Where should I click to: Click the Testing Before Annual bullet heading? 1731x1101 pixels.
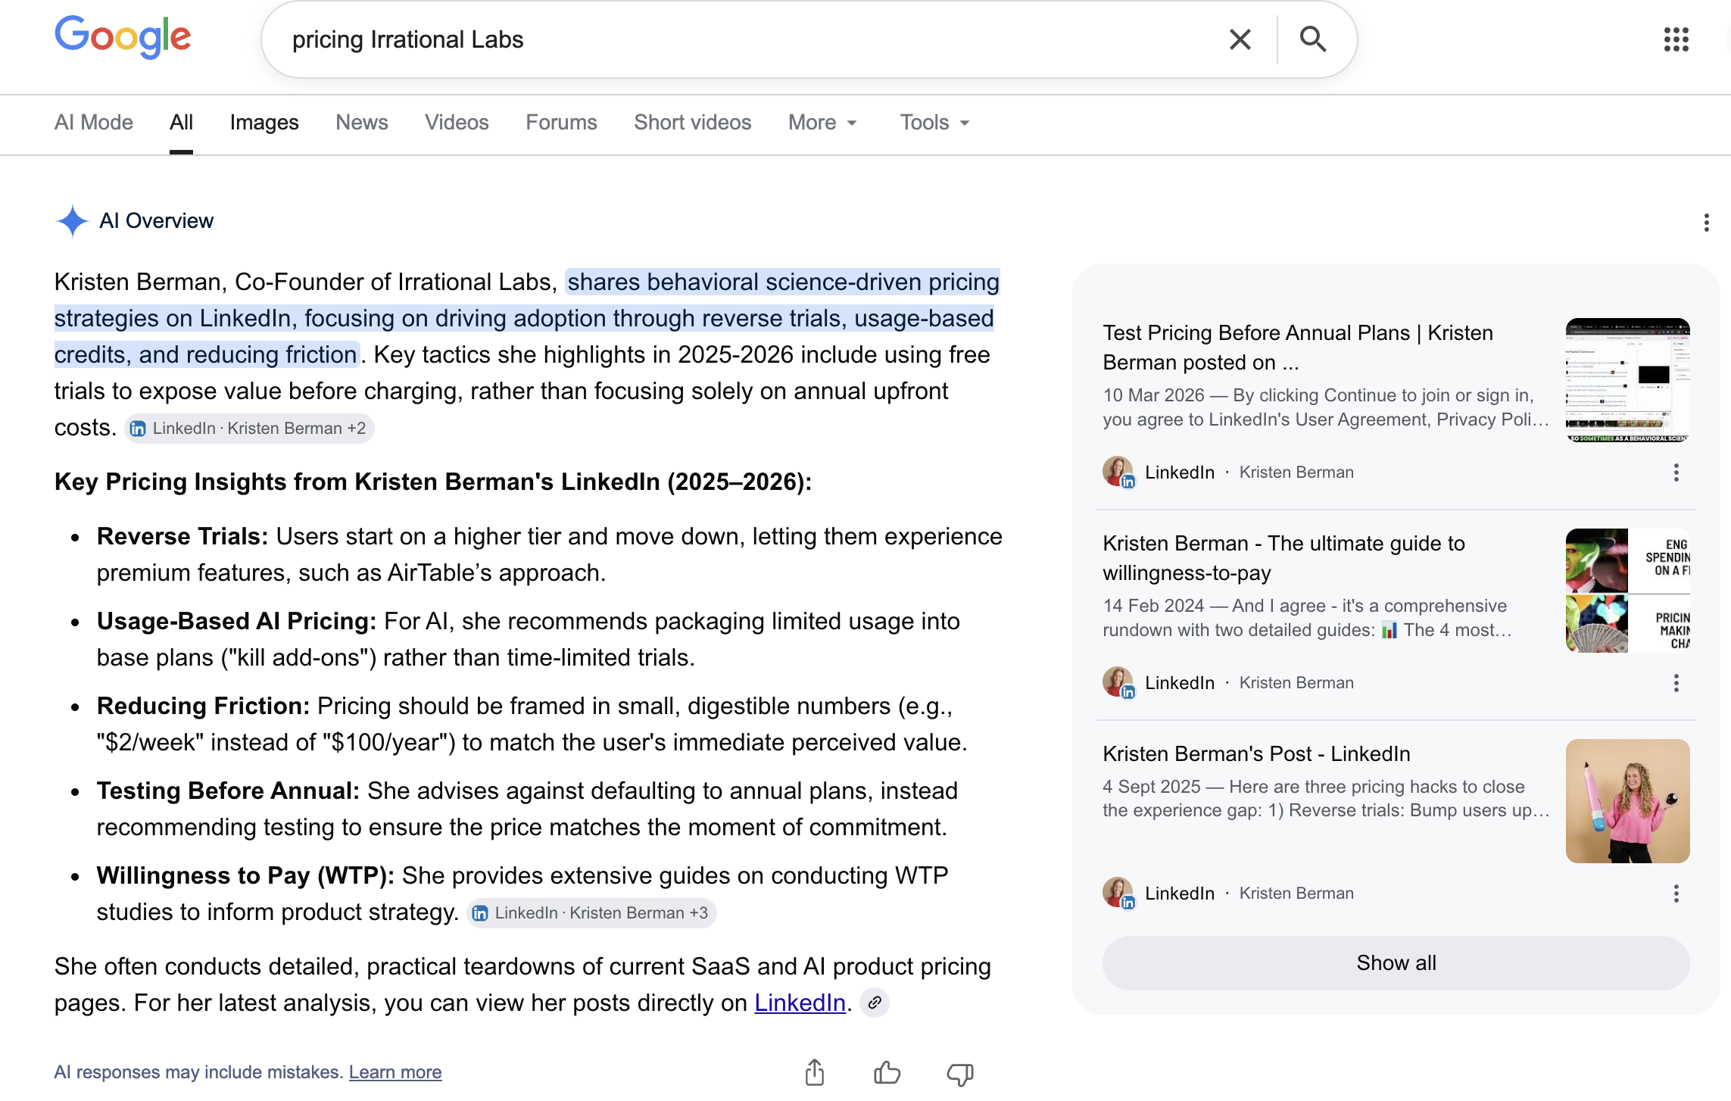(x=228, y=791)
